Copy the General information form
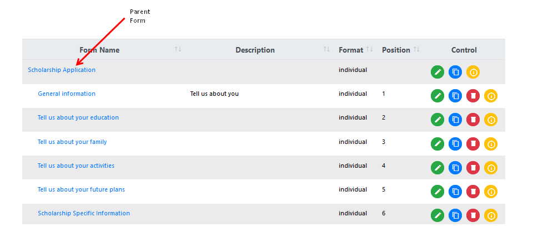The image size is (533, 248). (455, 96)
